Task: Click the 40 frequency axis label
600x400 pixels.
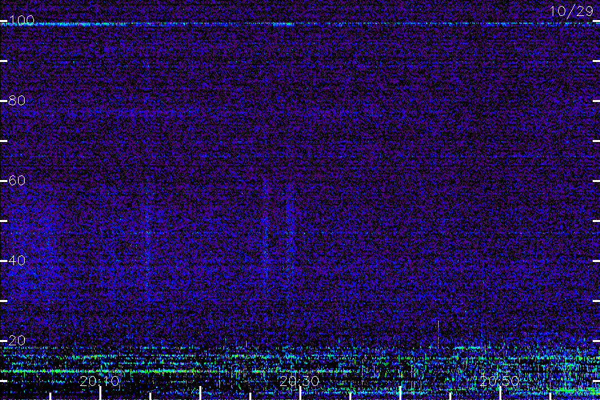Action: 17,260
